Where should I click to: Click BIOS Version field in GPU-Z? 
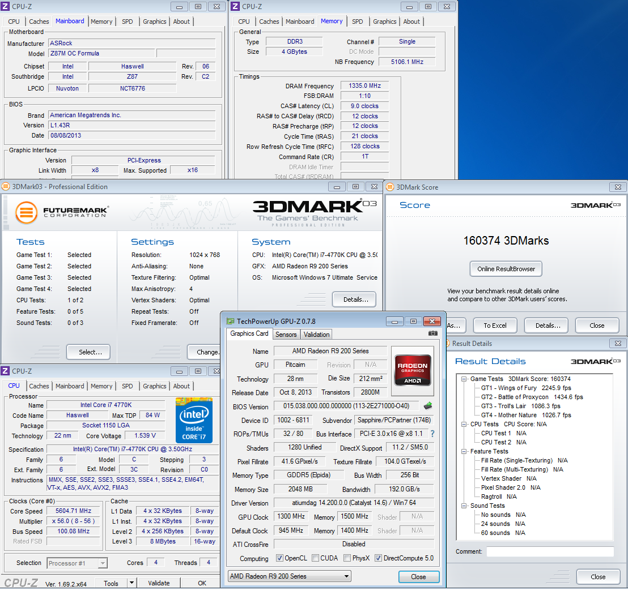[346, 406]
